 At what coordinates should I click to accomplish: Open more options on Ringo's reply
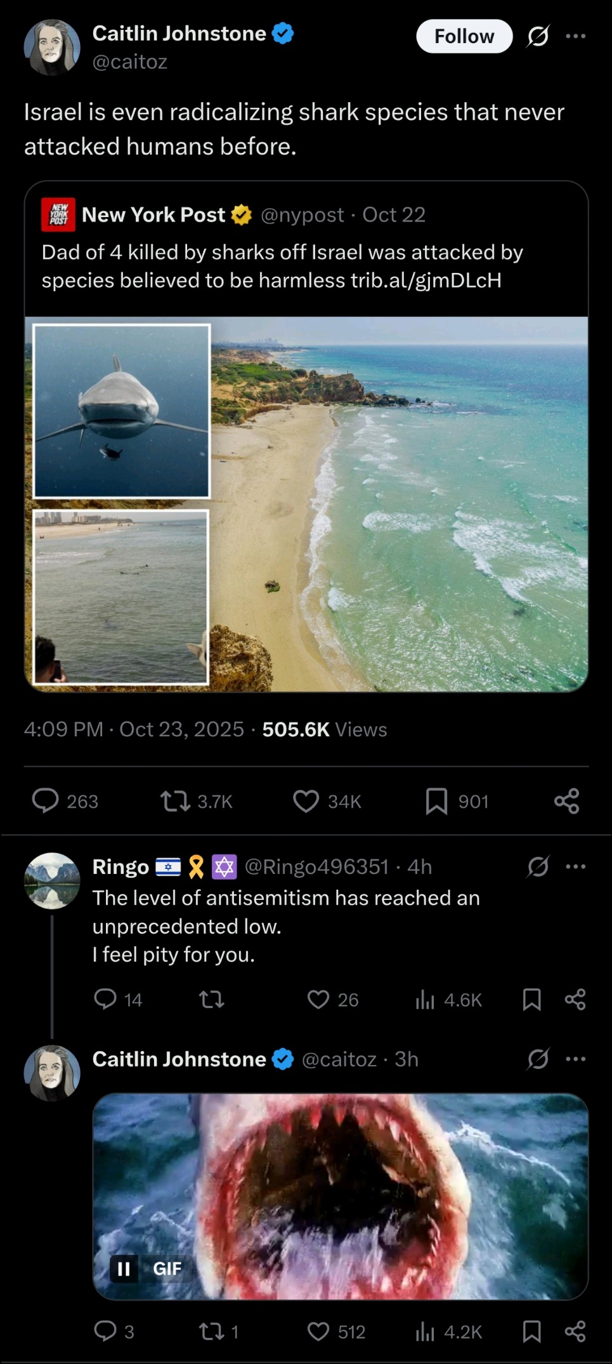click(x=575, y=866)
